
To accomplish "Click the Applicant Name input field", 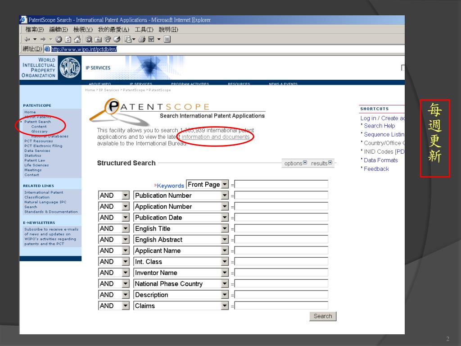I will (x=281, y=250).
